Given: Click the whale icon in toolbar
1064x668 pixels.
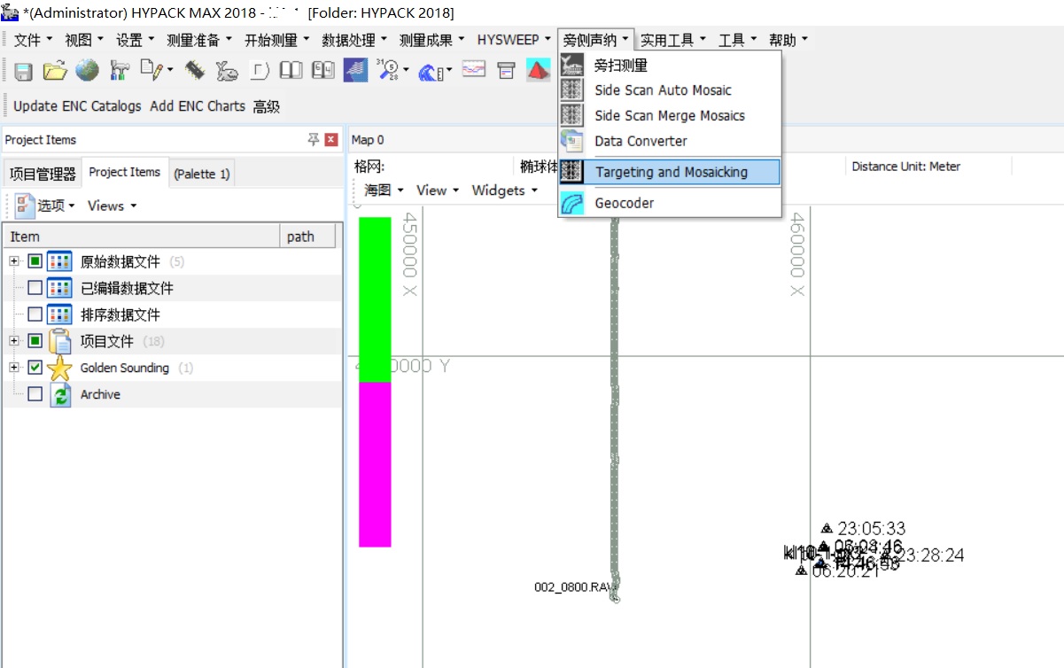Looking at the screenshot, I should point(228,71).
